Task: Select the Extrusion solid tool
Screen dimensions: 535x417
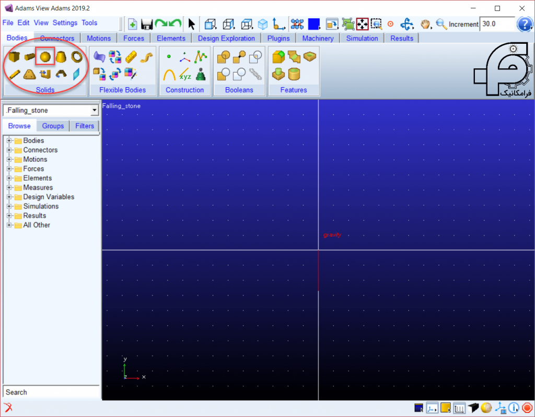Action: 45,74
